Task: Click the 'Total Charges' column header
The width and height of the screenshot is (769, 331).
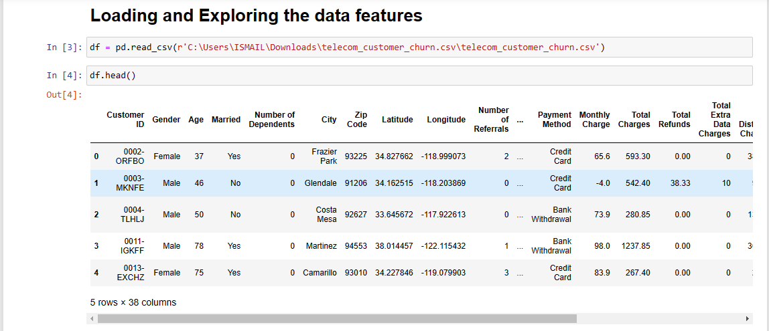Action: (634, 120)
